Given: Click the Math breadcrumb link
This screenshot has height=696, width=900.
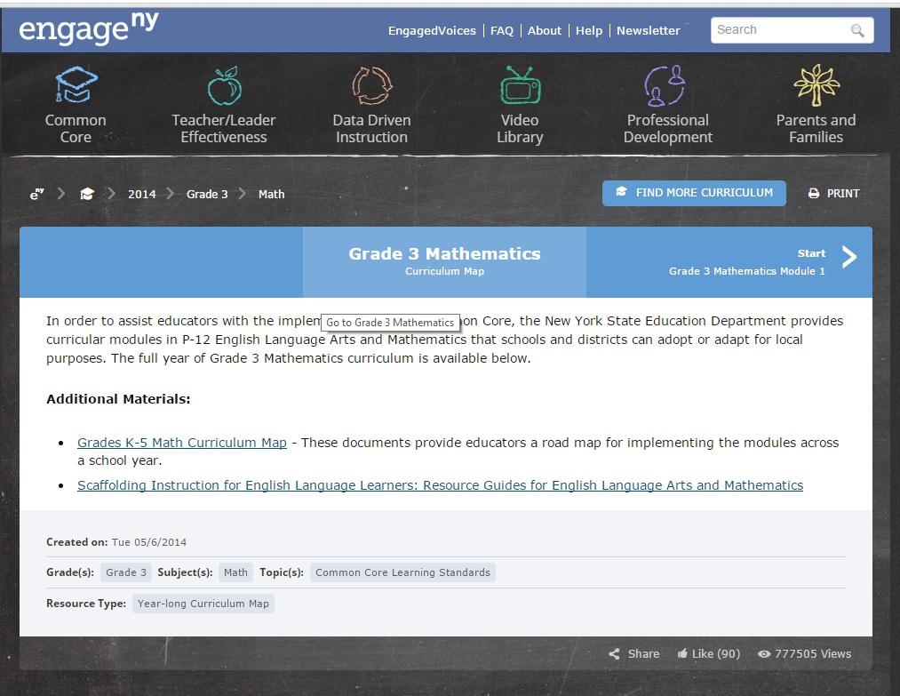Looking at the screenshot, I should (x=272, y=194).
